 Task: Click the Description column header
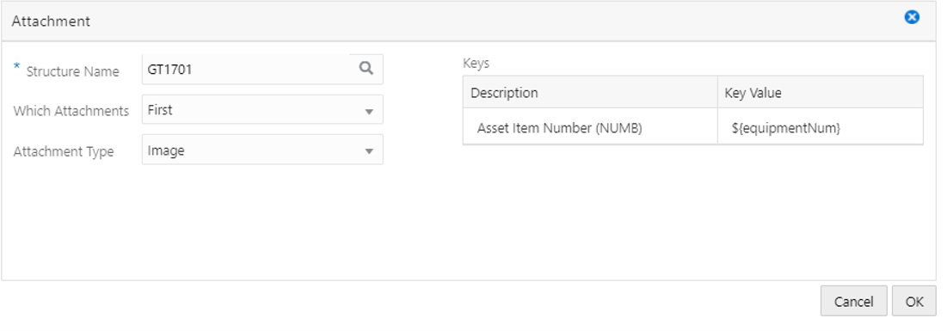[x=590, y=92]
